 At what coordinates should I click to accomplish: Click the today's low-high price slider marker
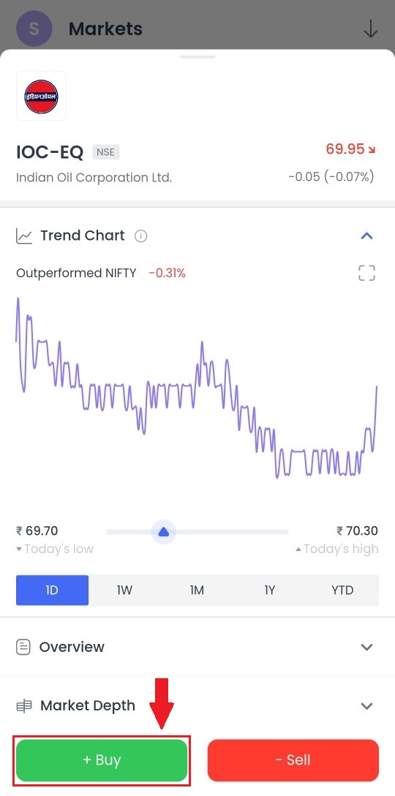163,533
